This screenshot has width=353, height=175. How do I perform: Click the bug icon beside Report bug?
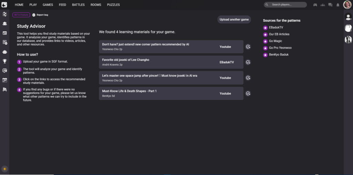(34, 15)
